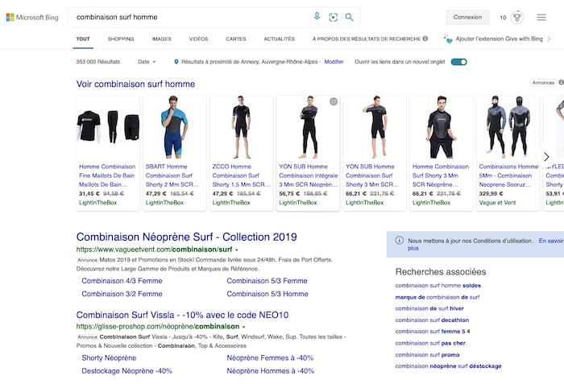Click next arrow in shopping carousel
Screen dimensions: 564x384
point(546,157)
